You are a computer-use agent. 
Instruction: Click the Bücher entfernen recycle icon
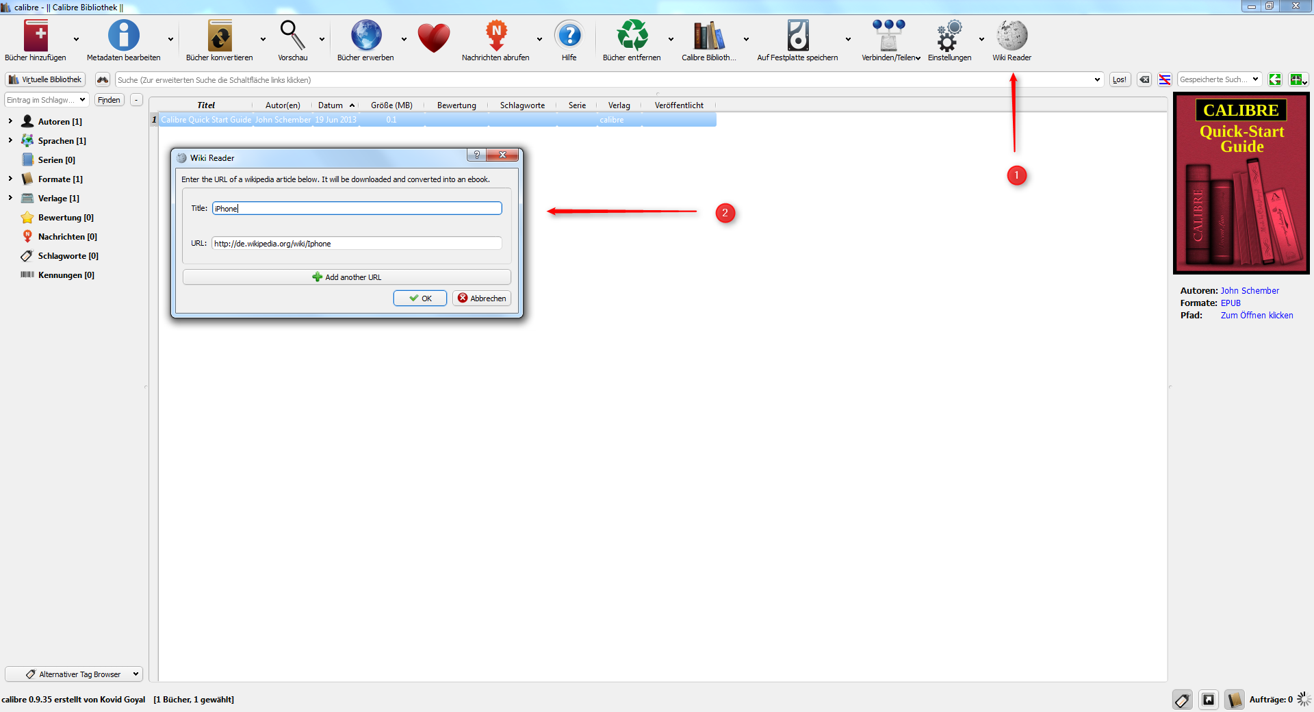(x=632, y=36)
